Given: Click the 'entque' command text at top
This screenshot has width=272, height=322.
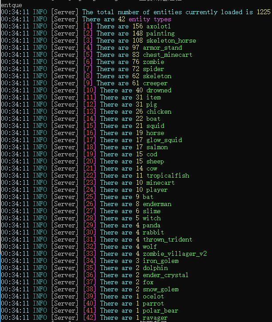Looking at the screenshot, I should click(x=12, y=5).
